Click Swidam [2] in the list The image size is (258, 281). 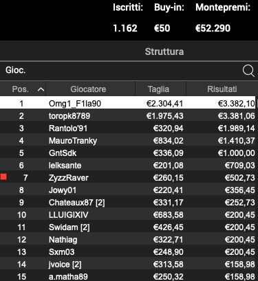[x=129, y=227]
